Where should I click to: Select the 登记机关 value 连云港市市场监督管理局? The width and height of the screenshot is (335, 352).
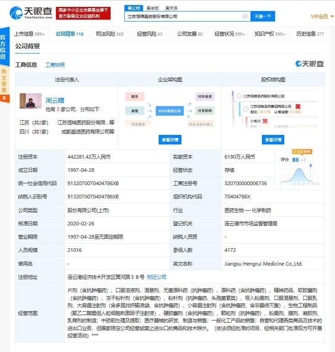(x=251, y=224)
